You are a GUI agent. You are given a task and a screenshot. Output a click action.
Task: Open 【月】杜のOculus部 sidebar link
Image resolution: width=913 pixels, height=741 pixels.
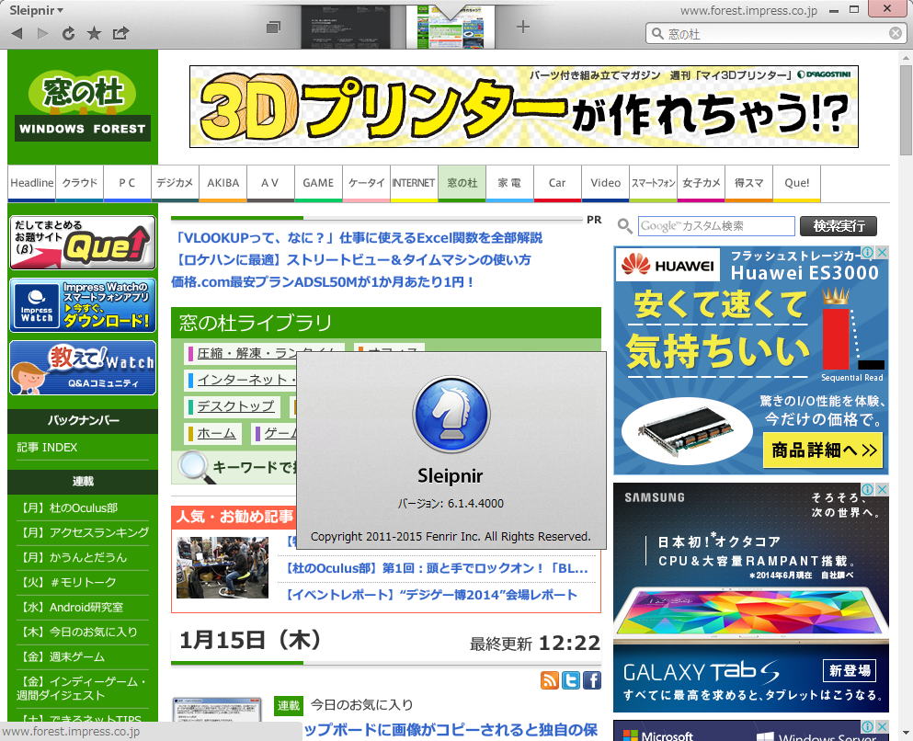click(x=67, y=507)
